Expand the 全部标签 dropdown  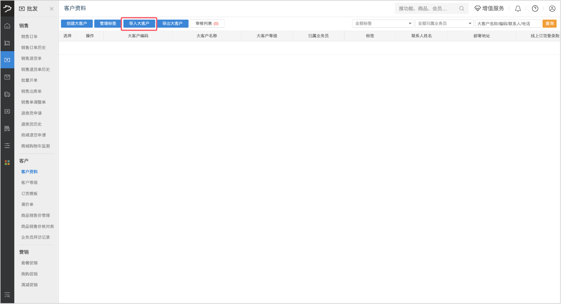[x=382, y=23]
